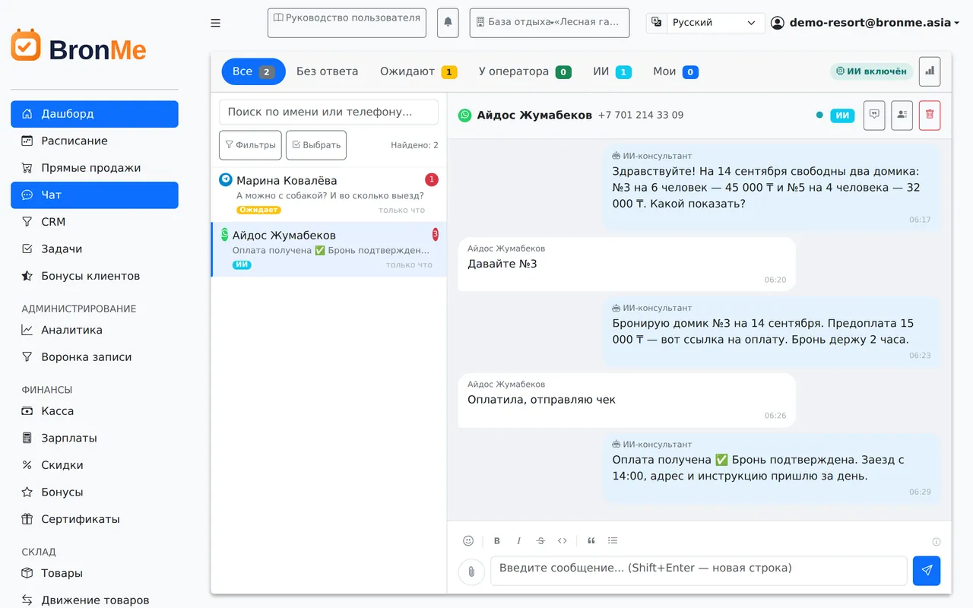Insert inline code formatting
The width and height of the screenshot is (973, 608).
coord(563,541)
